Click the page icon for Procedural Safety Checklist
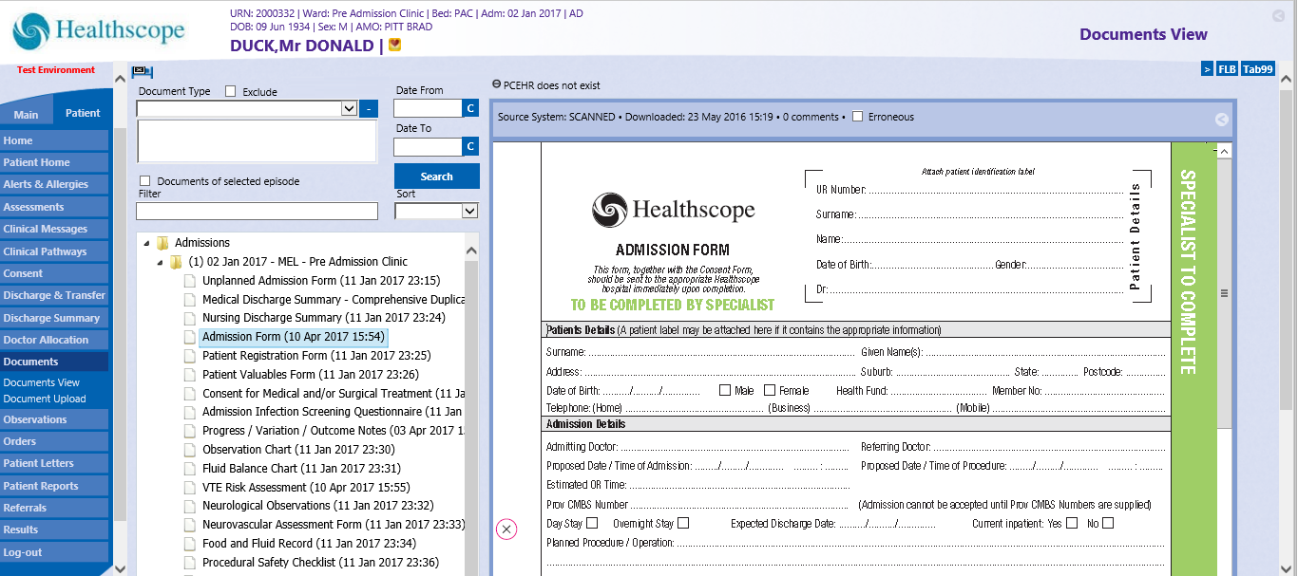The width and height of the screenshot is (1298, 576). pos(189,563)
